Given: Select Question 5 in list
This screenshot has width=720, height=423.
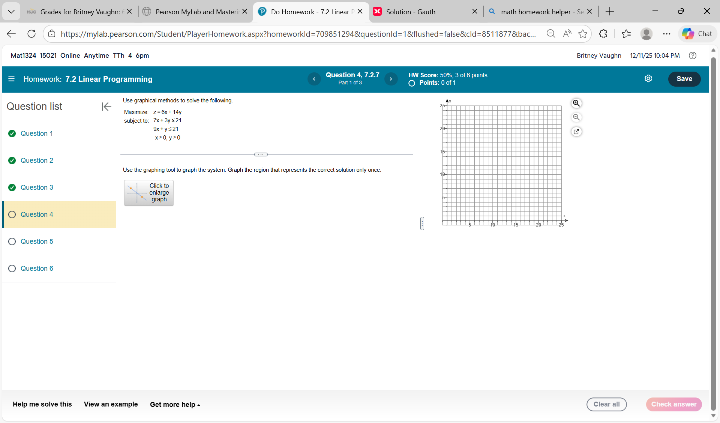Looking at the screenshot, I should (37, 241).
